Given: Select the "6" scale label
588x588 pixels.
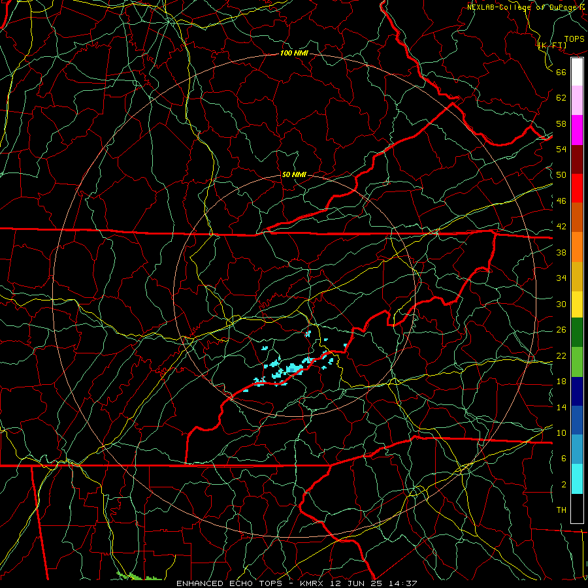Looking at the screenshot, I should tap(564, 458).
